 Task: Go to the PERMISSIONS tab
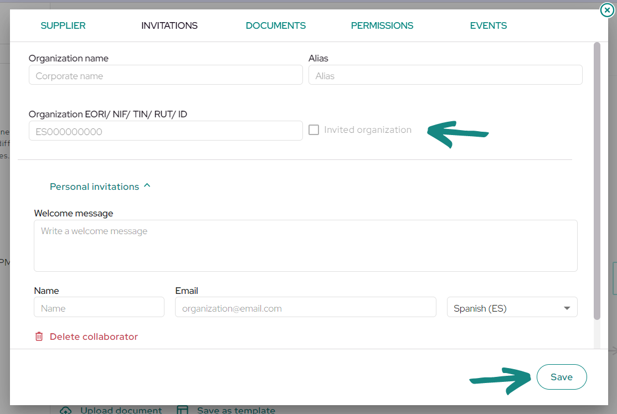pos(382,25)
